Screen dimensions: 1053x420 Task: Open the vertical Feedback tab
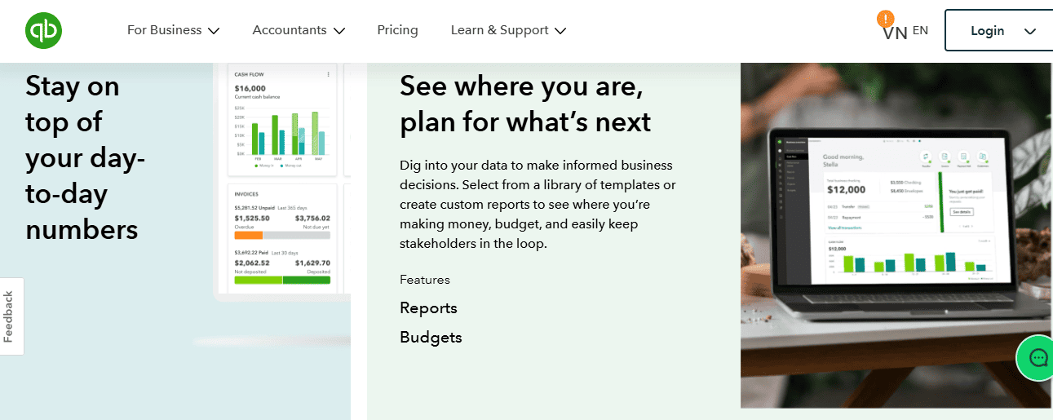[x=10, y=316]
